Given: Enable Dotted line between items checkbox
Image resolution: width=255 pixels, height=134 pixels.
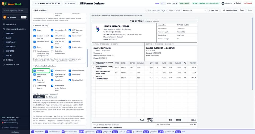Looking at the screenshot, I should [x=52, y=51].
